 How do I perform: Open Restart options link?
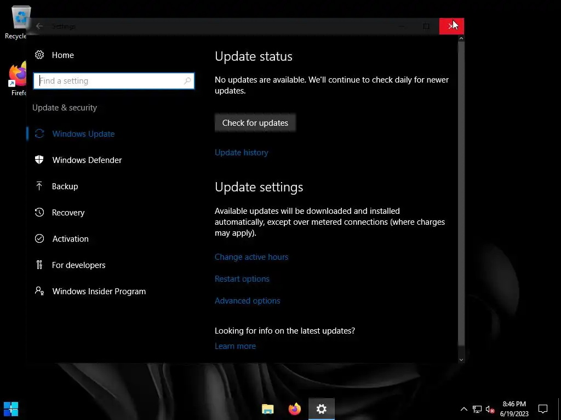pyautogui.click(x=242, y=279)
